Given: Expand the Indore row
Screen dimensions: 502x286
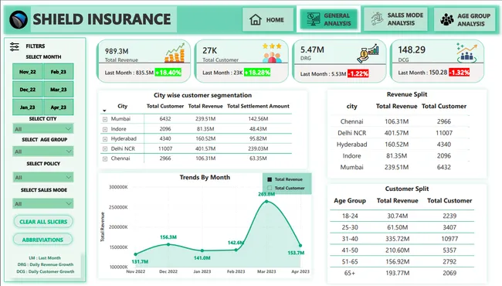Looking at the screenshot, I should click(105, 129).
